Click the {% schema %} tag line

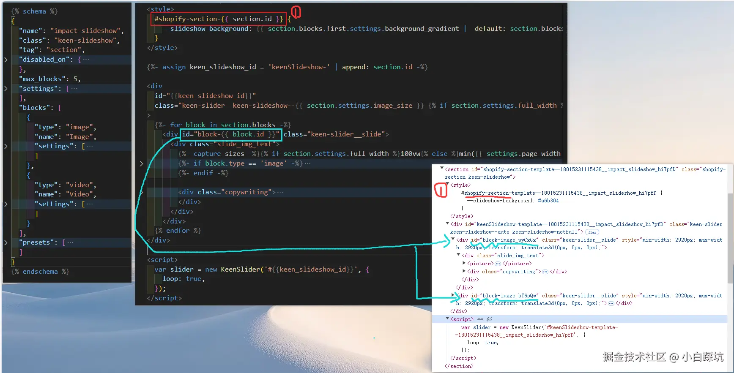[x=34, y=11]
